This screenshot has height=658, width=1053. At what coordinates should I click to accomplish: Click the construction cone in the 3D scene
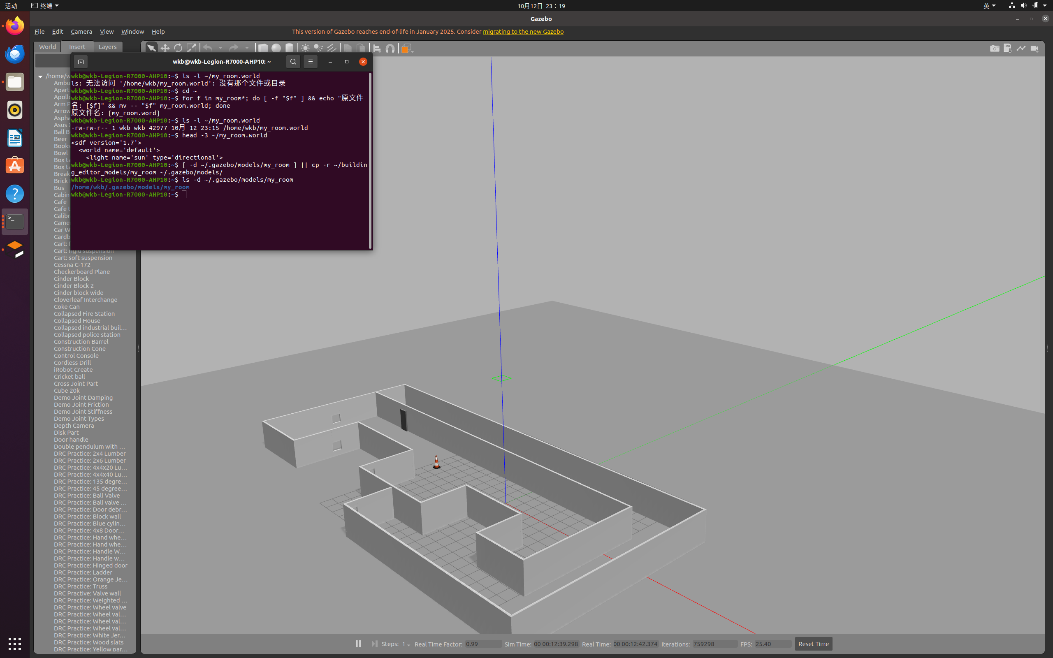tap(436, 462)
